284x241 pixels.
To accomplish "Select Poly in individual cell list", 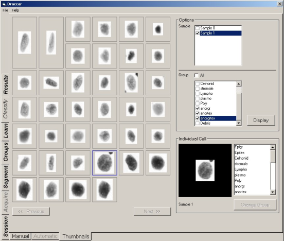I will (x=238, y=181).
